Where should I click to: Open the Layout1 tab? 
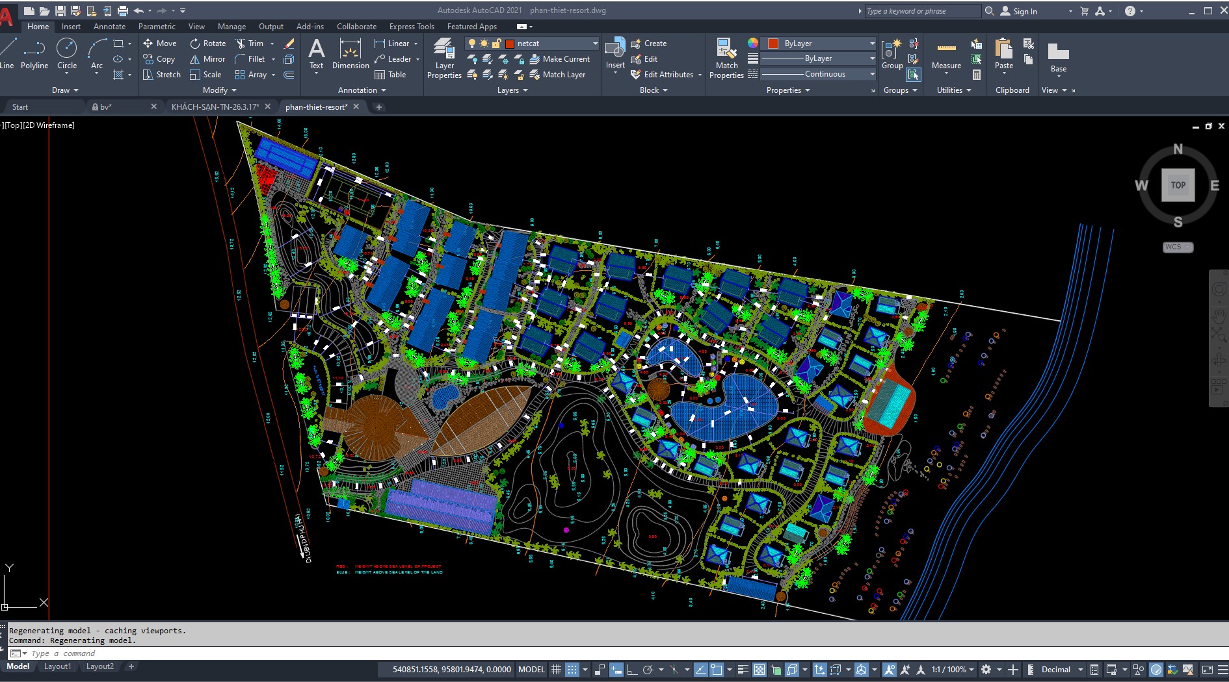pos(58,666)
